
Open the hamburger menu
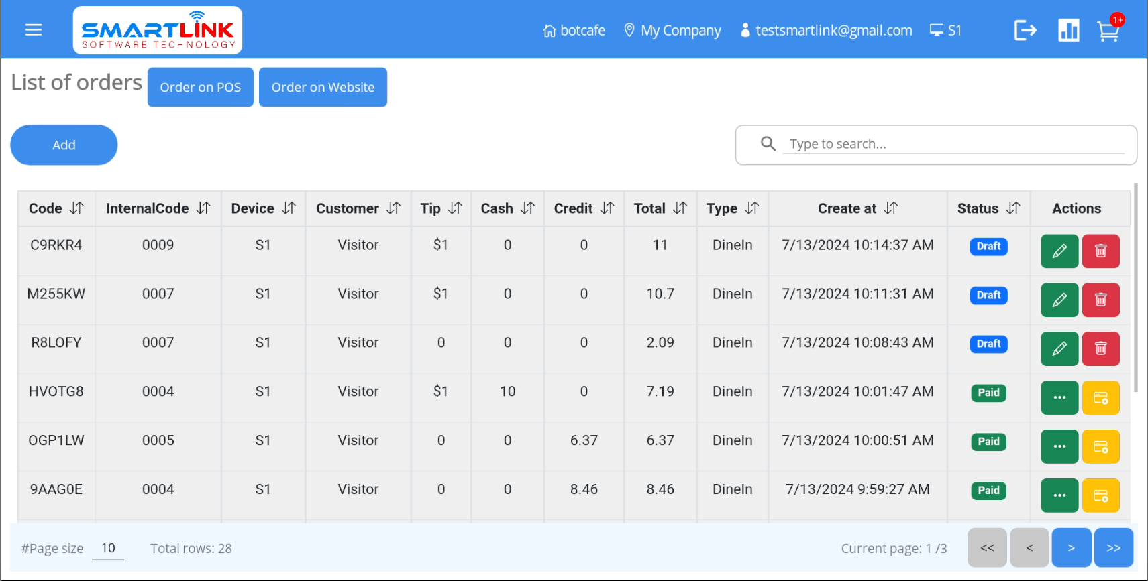click(34, 30)
